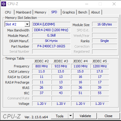
Task: Click the 11.0 CAS# Latency cell
Action: point(42,71)
